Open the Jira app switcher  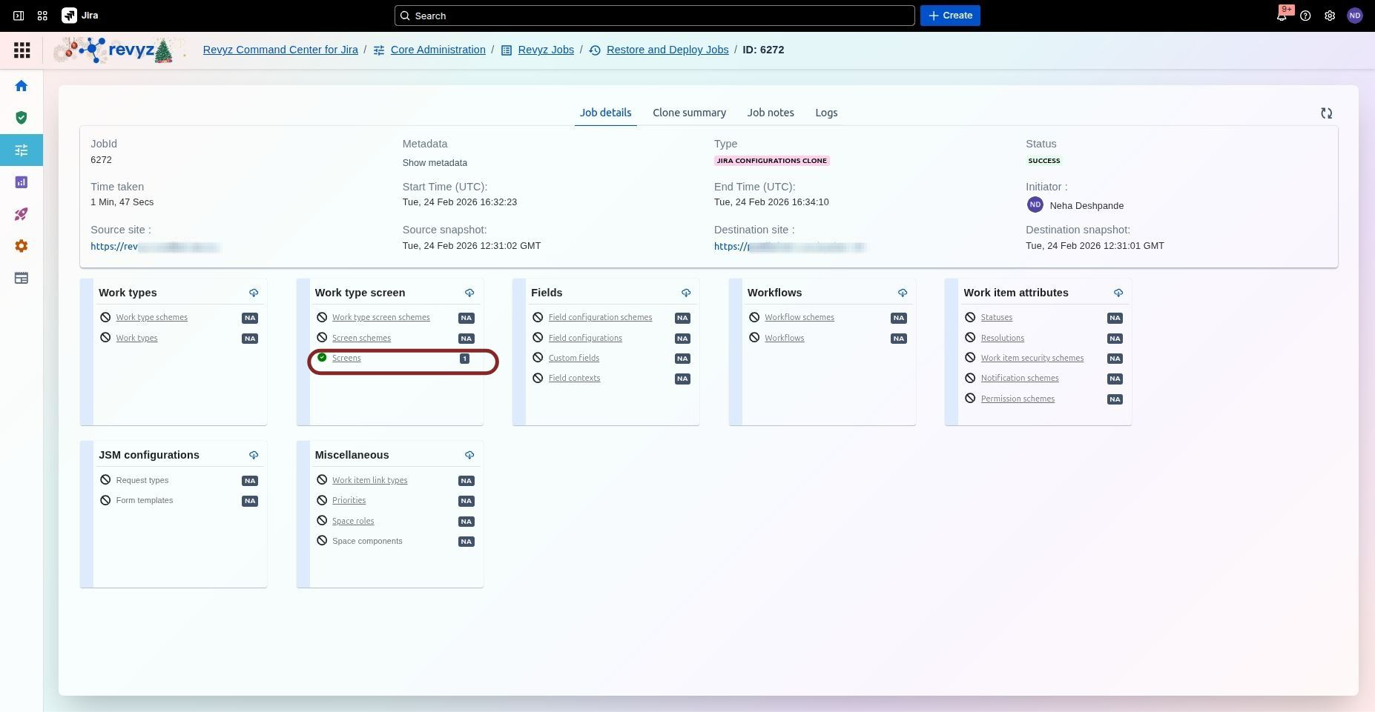click(x=42, y=16)
